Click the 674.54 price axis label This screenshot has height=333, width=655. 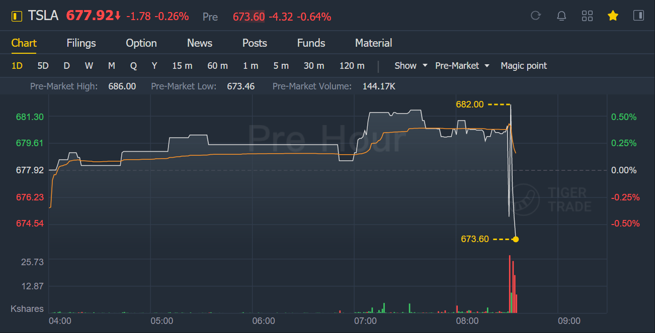pyautogui.click(x=30, y=223)
